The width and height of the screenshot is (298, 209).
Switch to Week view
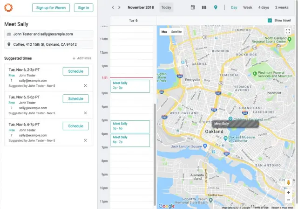[248, 7]
